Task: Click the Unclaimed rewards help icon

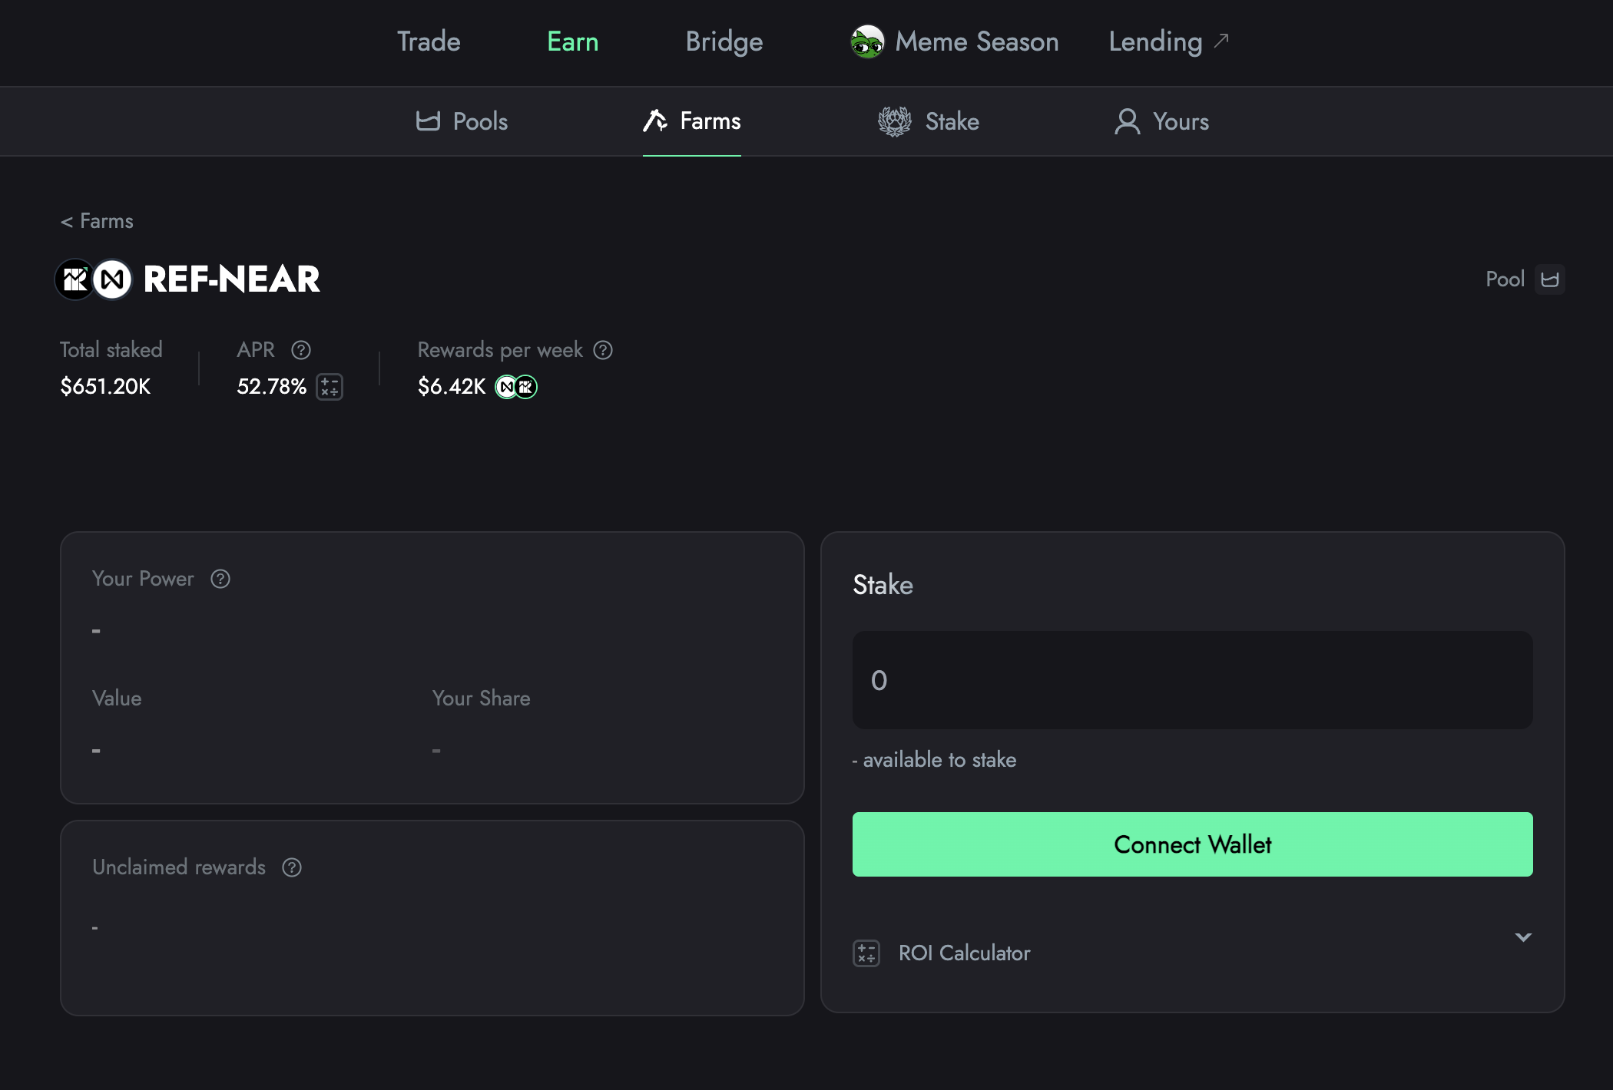Action: (x=292, y=867)
